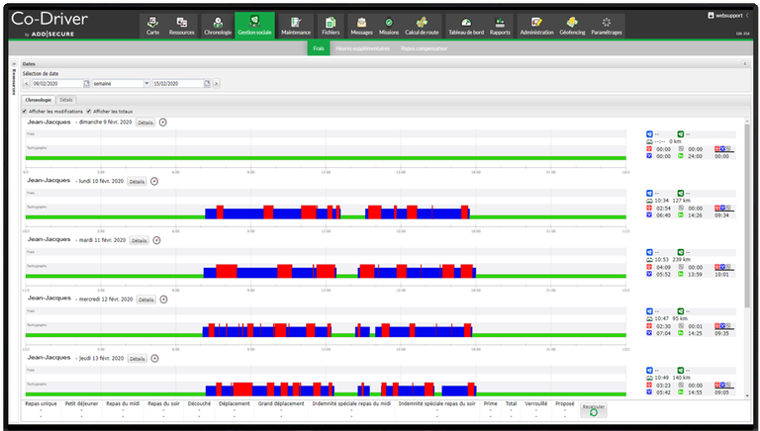Open the Maintenance module
Image resolution: width=760 pixels, height=431 pixels.
(296, 26)
